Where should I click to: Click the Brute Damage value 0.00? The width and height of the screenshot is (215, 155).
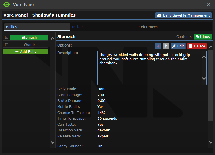(101, 101)
